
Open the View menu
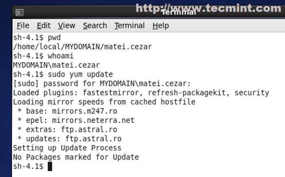click(x=66, y=26)
